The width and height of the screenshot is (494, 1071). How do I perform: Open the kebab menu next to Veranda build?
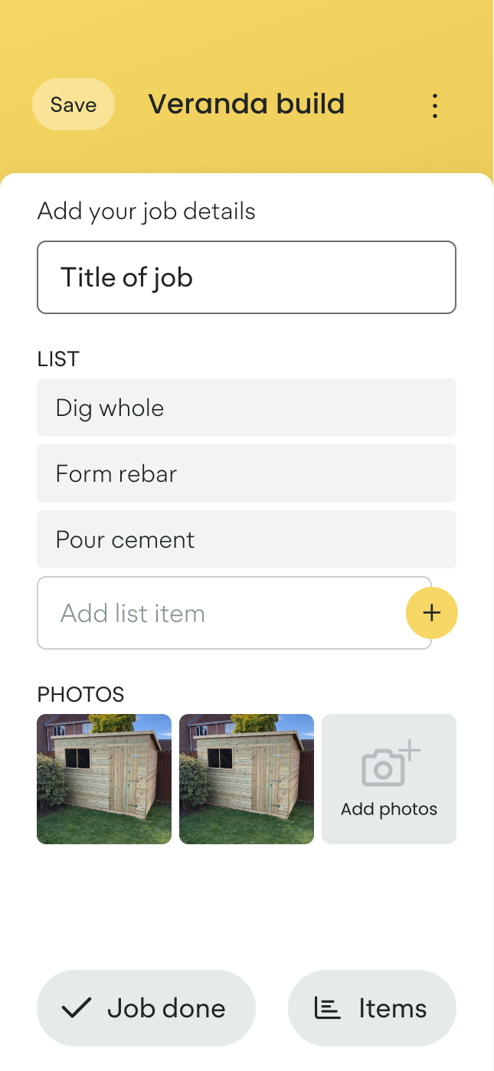(434, 105)
